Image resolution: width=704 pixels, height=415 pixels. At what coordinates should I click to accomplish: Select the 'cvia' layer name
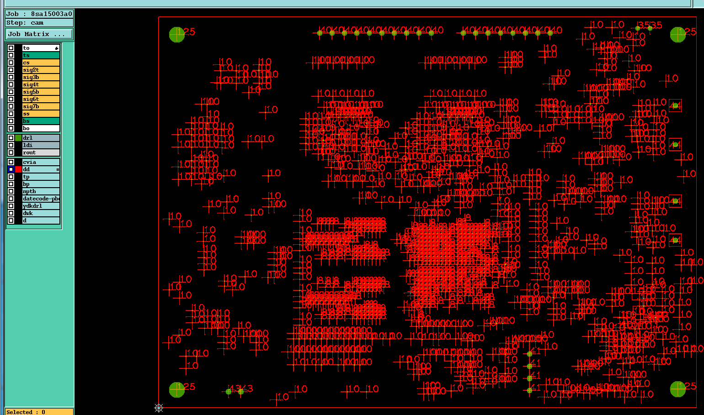(41, 162)
